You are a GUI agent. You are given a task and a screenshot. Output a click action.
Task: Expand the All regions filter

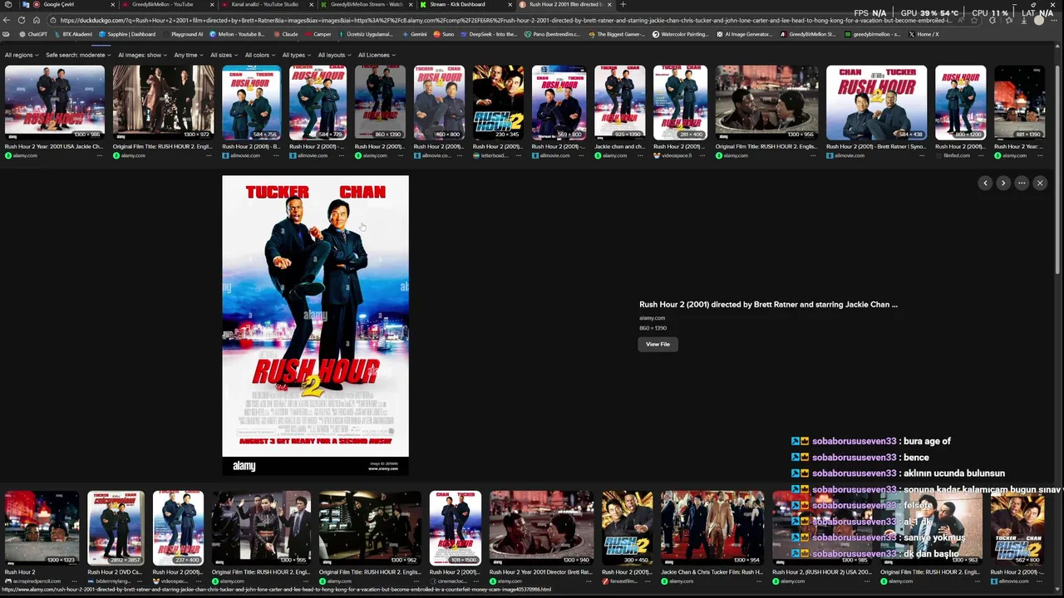coord(21,55)
